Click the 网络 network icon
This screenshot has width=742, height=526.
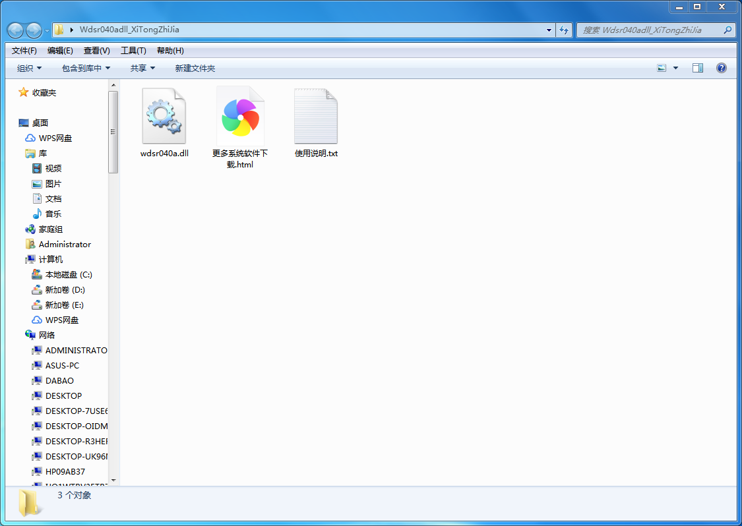pyautogui.click(x=30, y=335)
